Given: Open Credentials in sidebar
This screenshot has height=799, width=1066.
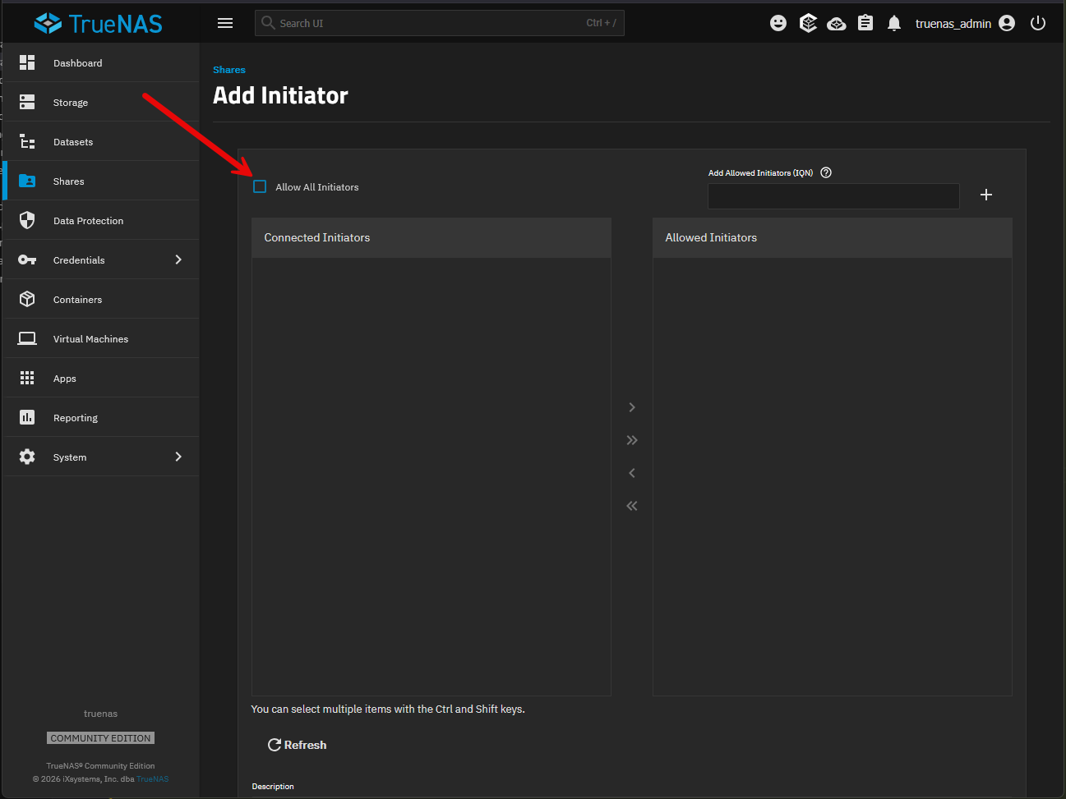Looking at the screenshot, I should coord(102,259).
